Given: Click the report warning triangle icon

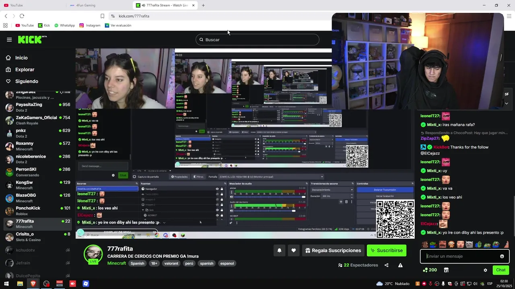Looking at the screenshot, I should [400, 265].
